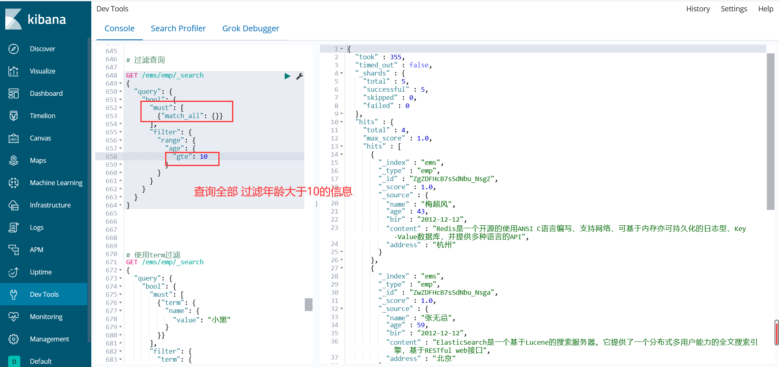Click the gte value 10
This screenshot has width=779, height=367.
pos(204,157)
